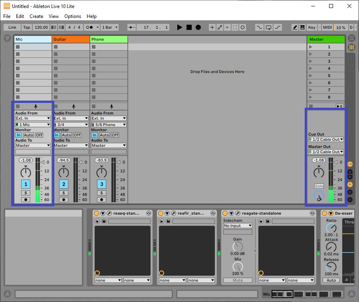Toggle Draw Mode pencil icon

pos(295,28)
